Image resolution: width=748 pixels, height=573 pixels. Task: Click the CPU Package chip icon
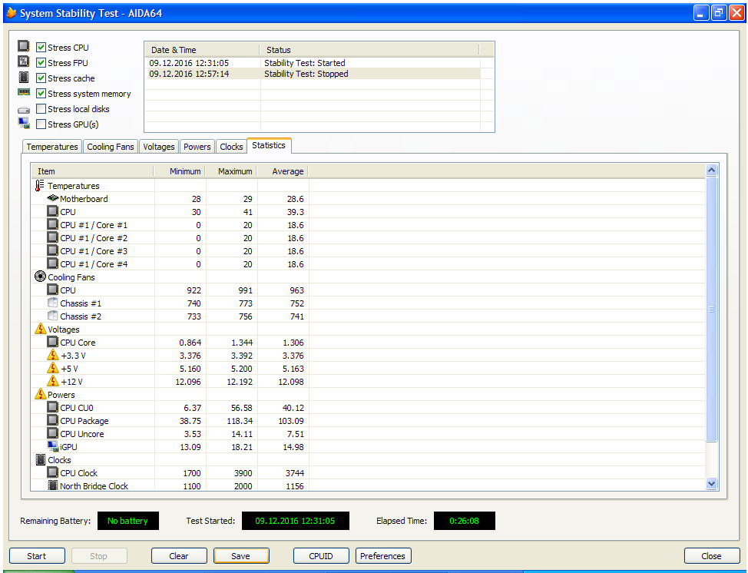tap(52, 420)
